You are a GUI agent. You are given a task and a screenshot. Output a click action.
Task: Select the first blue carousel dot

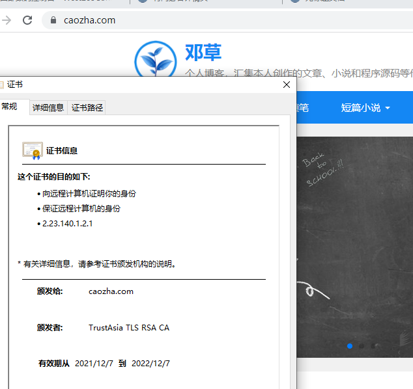(x=350, y=346)
